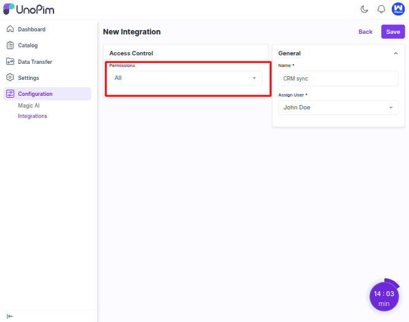Click the Data Transfer icon
409x322 pixels.
(x=10, y=61)
